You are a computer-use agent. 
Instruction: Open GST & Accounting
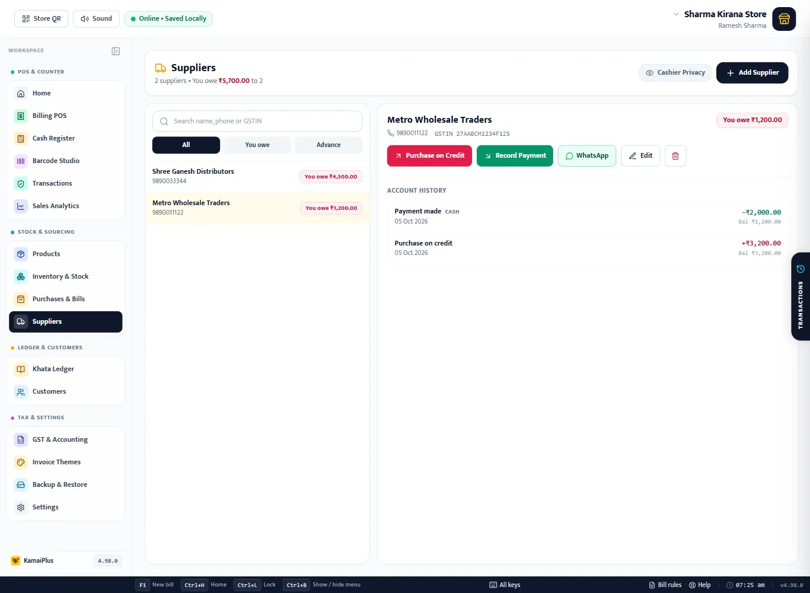tap(65, 439)
